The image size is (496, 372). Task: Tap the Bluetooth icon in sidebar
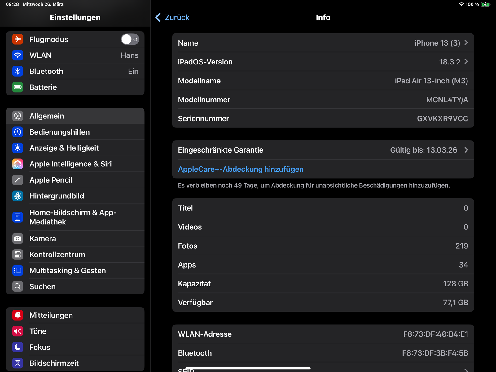click(x=18, y=71)
